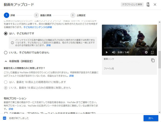Save the video as a draft
Viewport: 161px width, 122px height.
[132, 4]
